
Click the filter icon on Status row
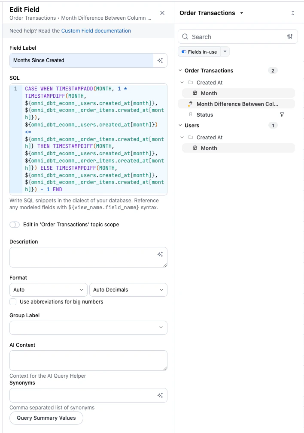click(282, 114)
